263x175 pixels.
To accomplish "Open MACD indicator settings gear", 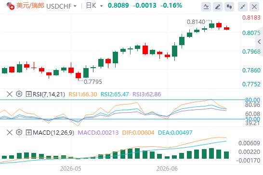I will coord(19,132).
